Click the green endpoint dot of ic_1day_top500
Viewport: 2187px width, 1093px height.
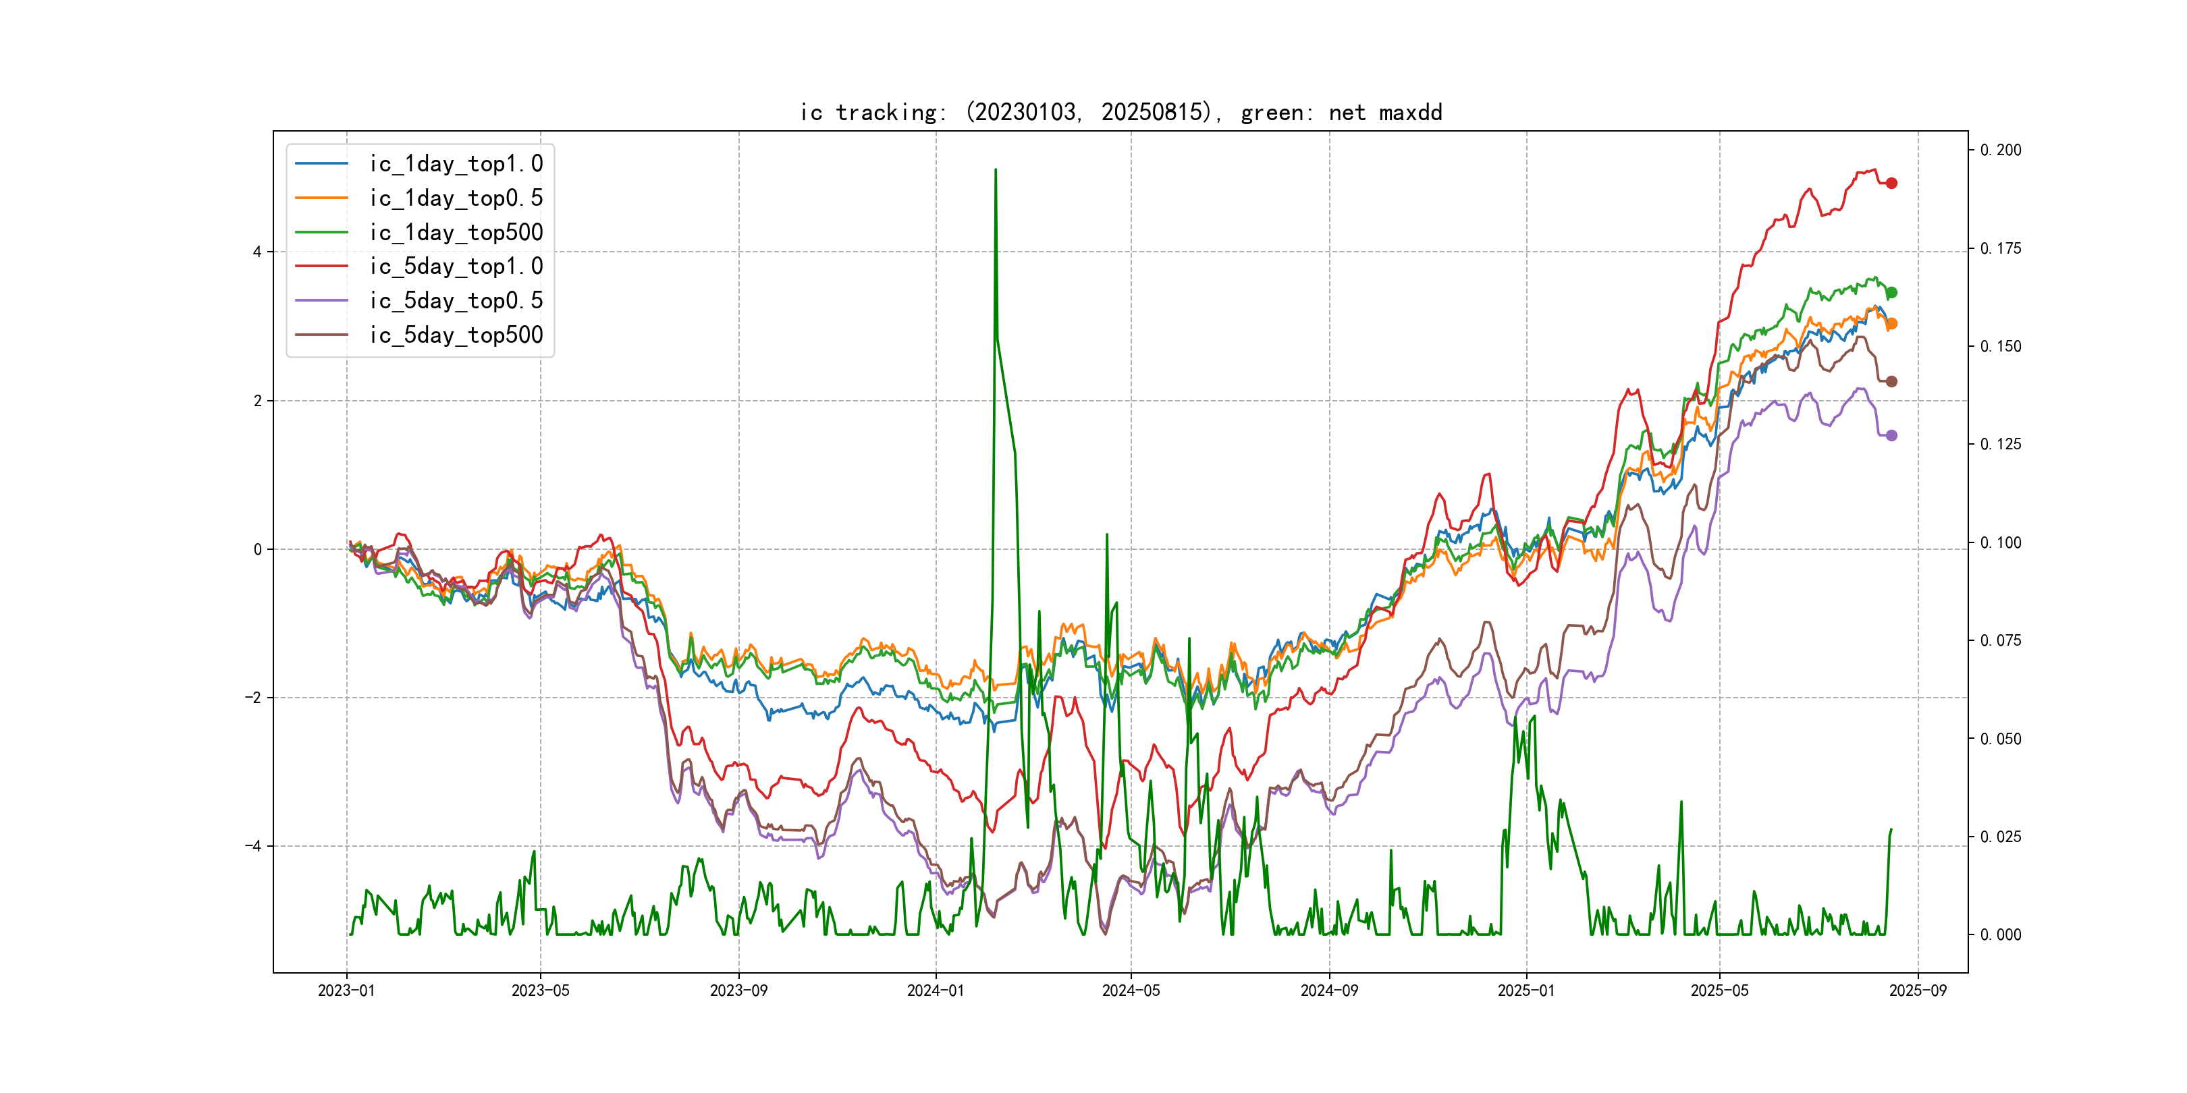click(1891, 293)
